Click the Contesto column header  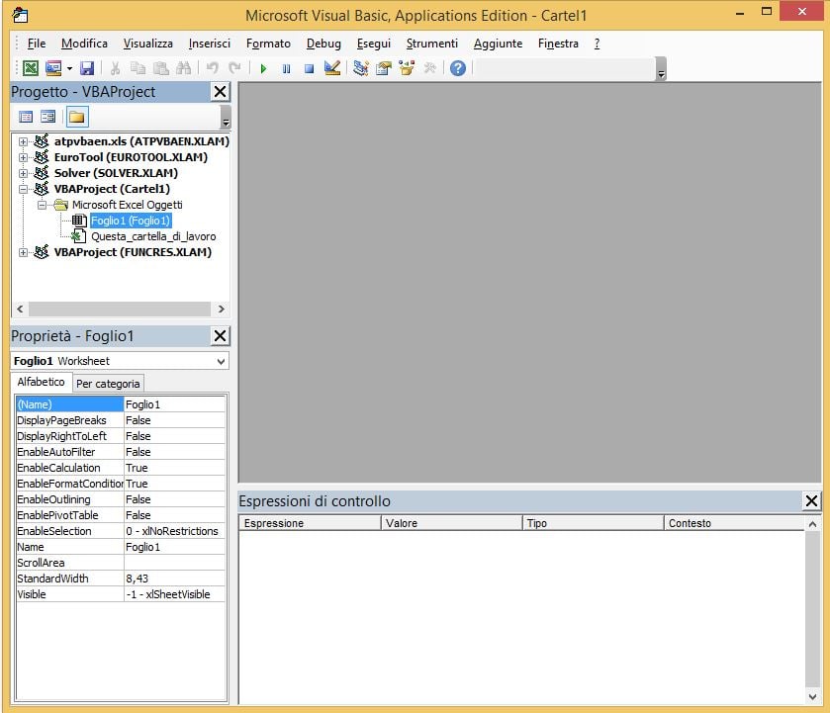734,523
